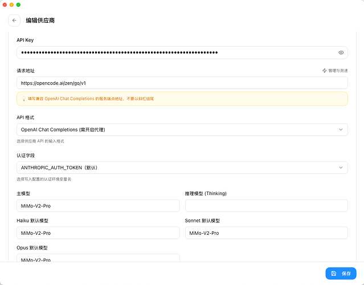The image size is (364, 285).
Task: Click the 推理模型 (Thinking) label
Action: pyautogui.click(x=206, y=193)
